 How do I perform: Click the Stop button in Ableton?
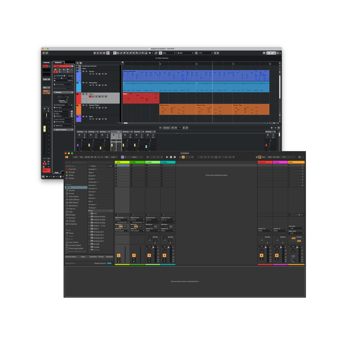pos(171,157)
